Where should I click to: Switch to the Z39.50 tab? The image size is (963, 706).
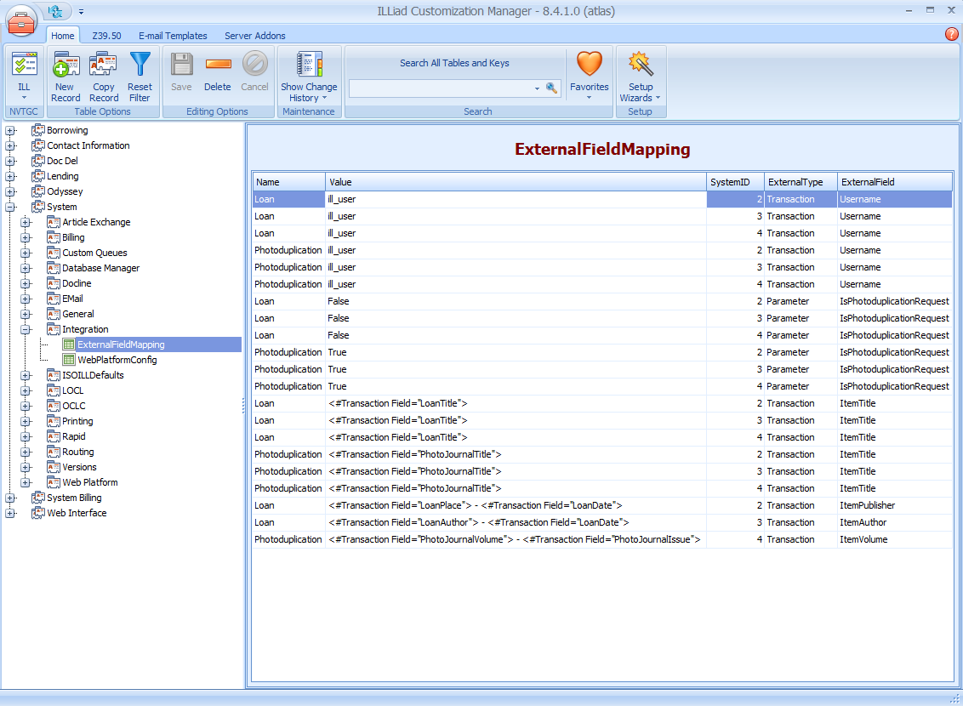(106, 36)
